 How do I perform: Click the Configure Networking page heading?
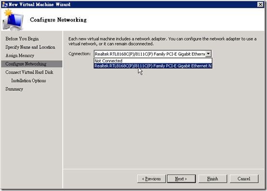point(58,20)
